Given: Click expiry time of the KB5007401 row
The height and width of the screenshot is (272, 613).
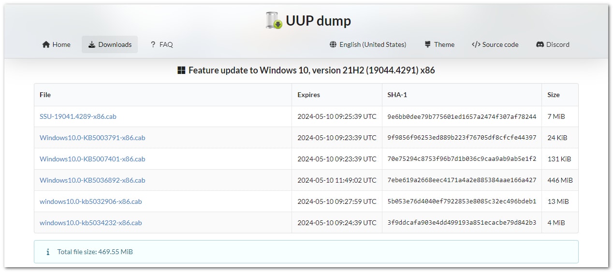Looking at the screenshot, I should tap(337, 159).
